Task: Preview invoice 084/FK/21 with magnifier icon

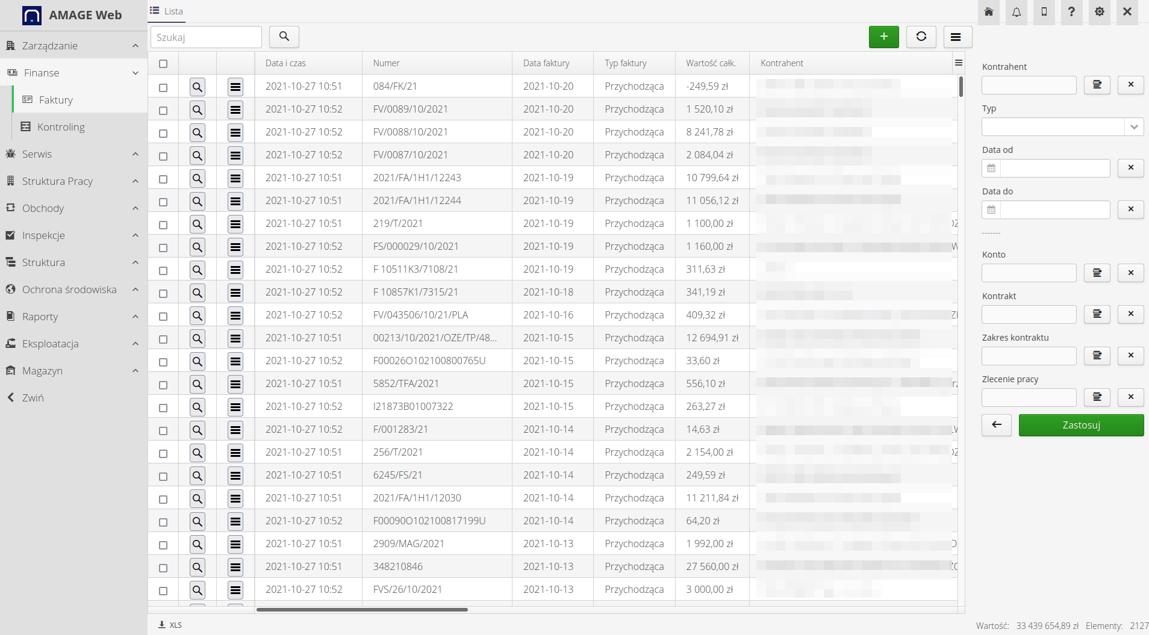Action: click(197, 87)
